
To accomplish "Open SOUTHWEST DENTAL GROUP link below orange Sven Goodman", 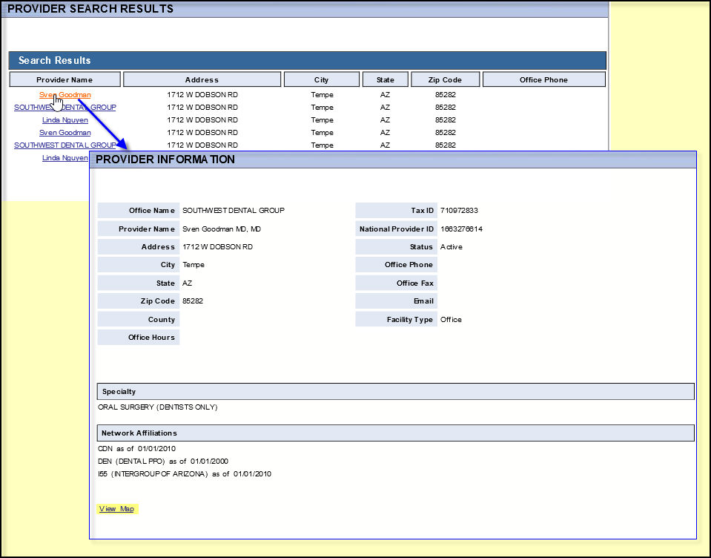I will click(65, 108).
